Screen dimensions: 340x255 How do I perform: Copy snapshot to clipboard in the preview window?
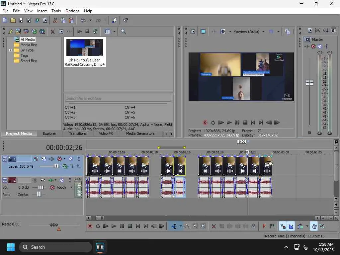[287, 32]
